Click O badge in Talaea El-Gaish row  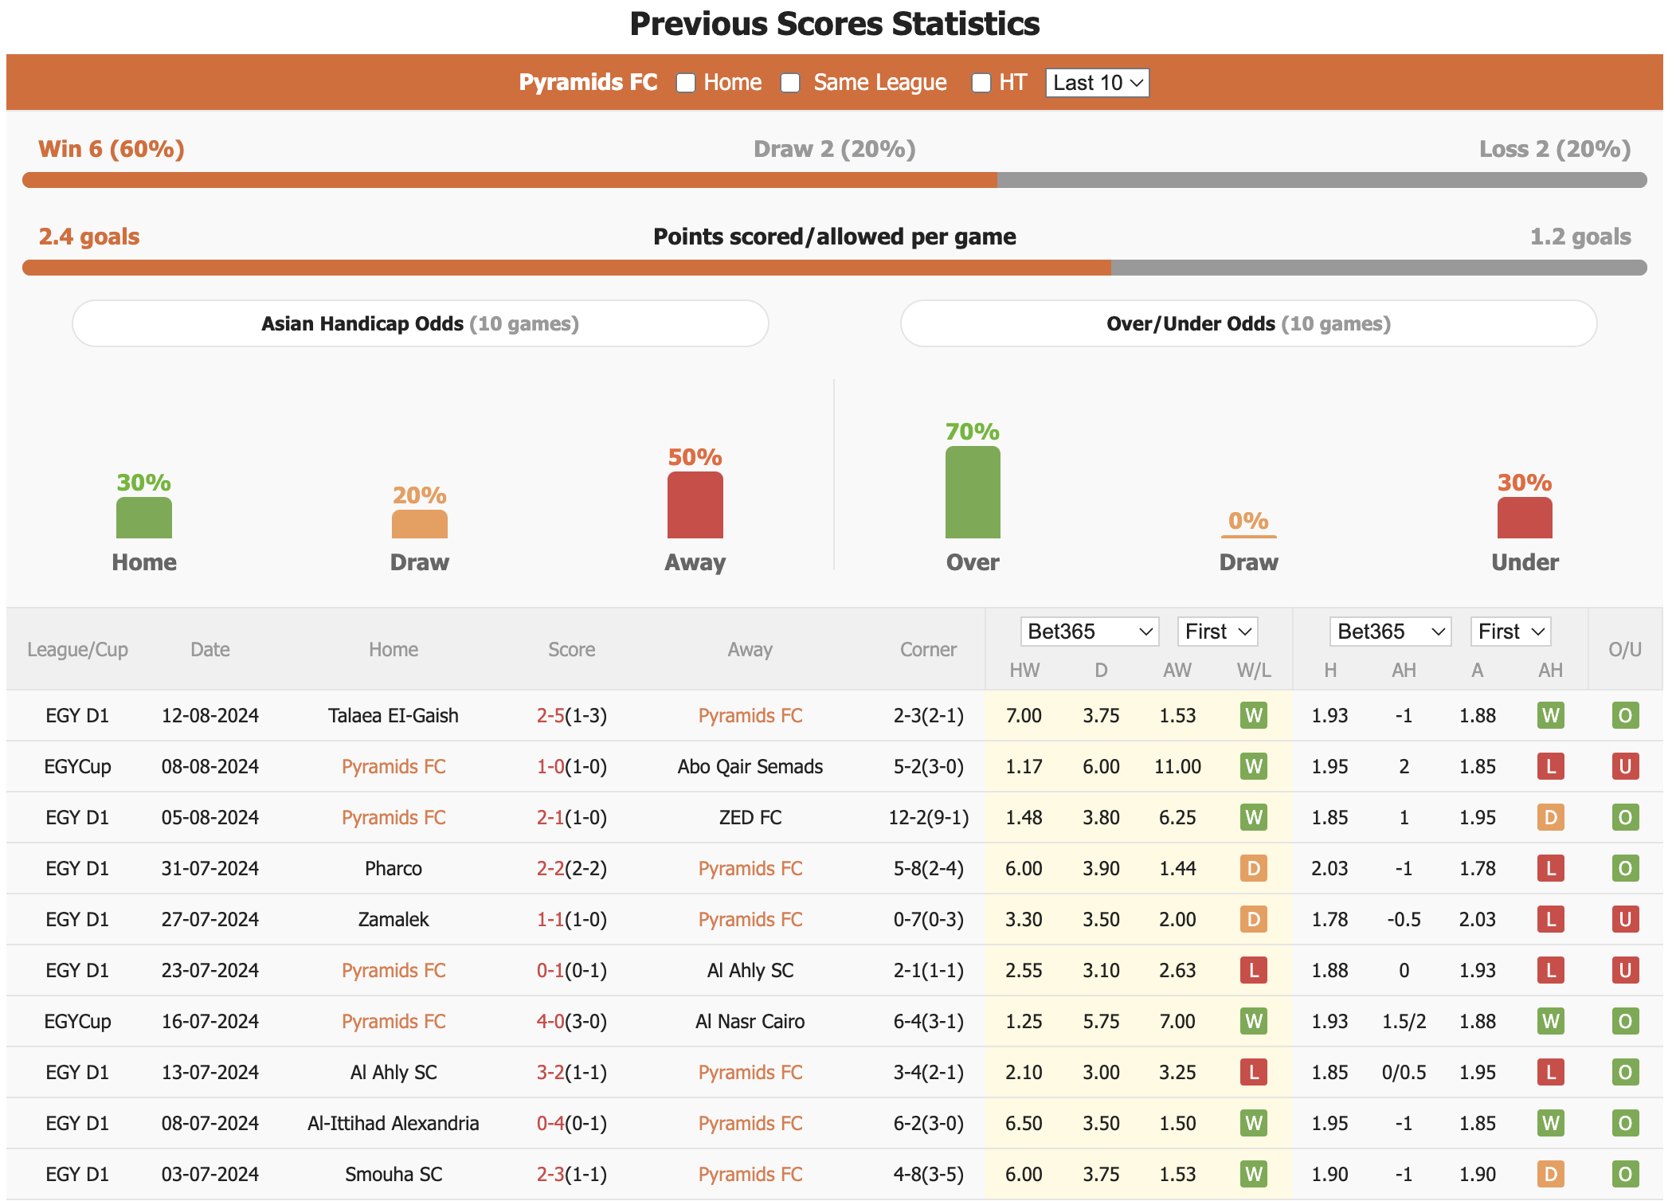(x=1625, y=715)
